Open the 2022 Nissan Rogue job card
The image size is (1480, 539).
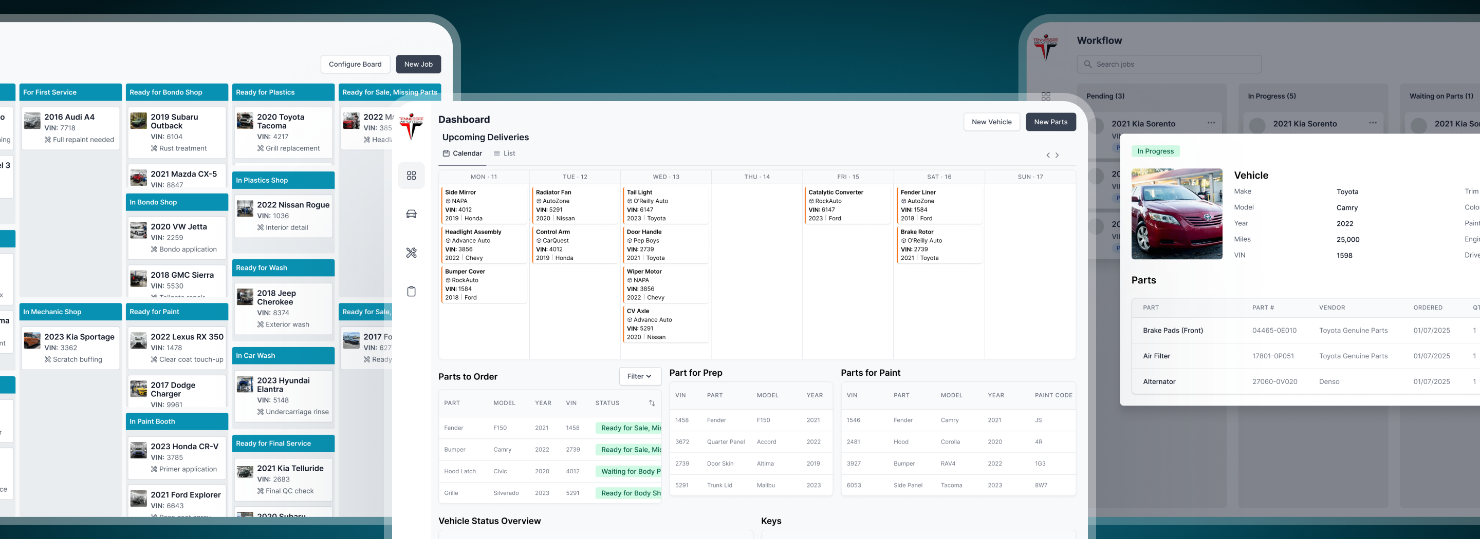click(x=283, y=217)
